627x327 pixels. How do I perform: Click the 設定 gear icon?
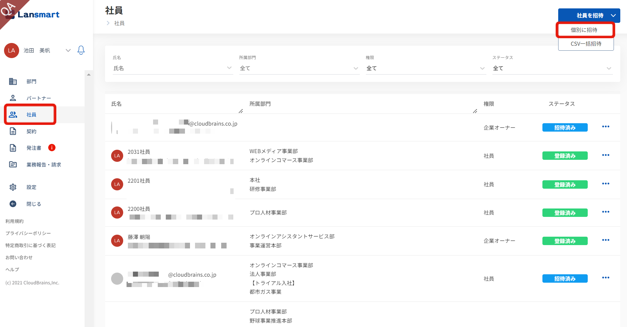pyautogui.click(x=13, y=187)
